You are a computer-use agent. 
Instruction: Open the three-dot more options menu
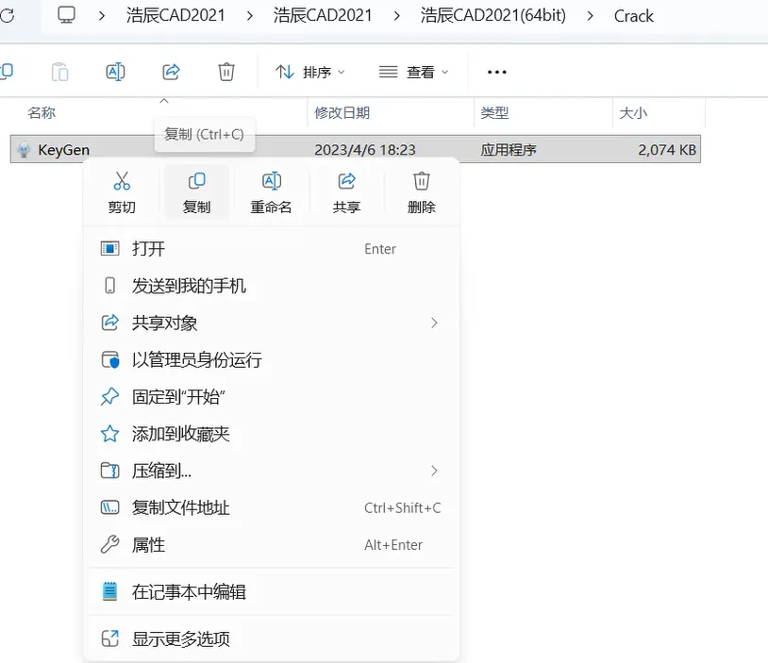coord(496,72)
